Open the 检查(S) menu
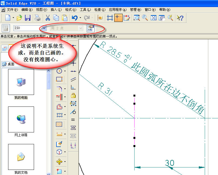Screen dimensions: 218x175 (x=100, y=10)
